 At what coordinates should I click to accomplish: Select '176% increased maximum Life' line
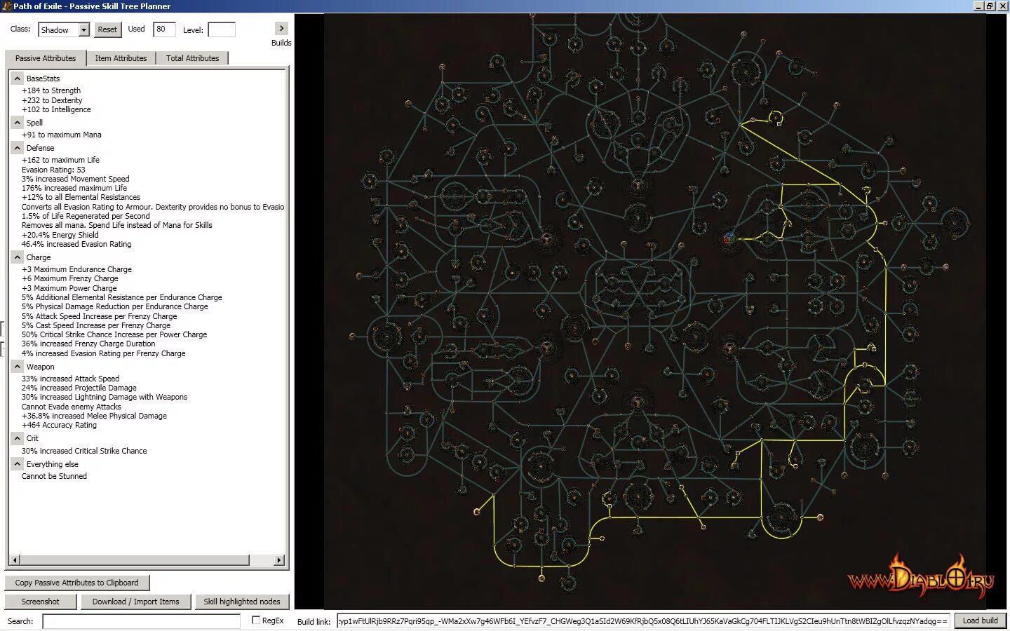pyautogui.click(x=74, y=188)
